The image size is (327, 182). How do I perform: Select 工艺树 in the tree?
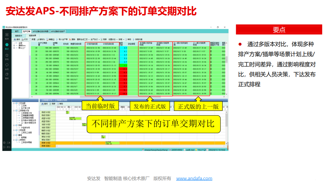[x=24, y=106]
